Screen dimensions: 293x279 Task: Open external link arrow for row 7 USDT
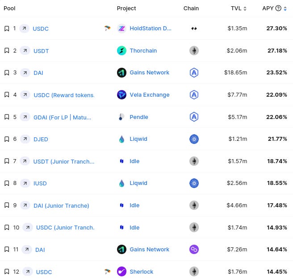(25, 161)
